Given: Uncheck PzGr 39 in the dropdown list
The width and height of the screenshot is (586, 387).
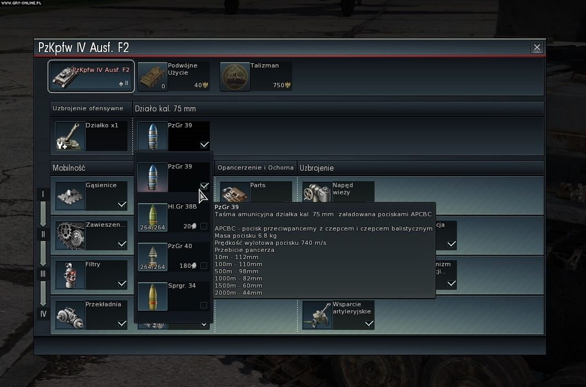Looking at the screenshot, I should [x=204, y=186].
